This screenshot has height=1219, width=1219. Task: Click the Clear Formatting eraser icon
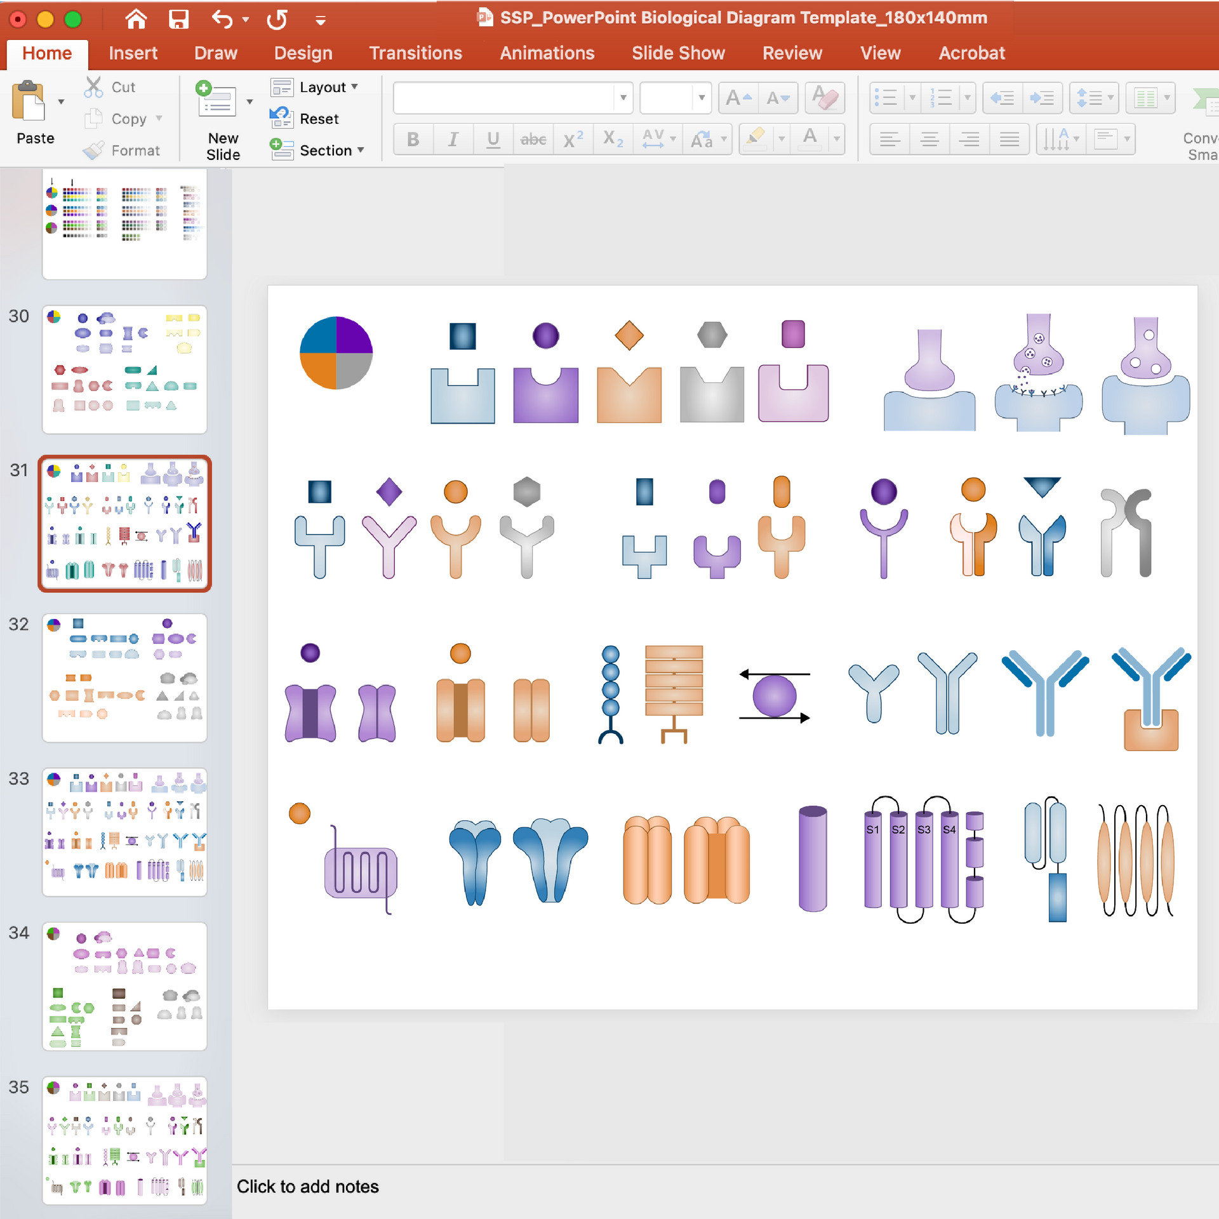point(825,98)
